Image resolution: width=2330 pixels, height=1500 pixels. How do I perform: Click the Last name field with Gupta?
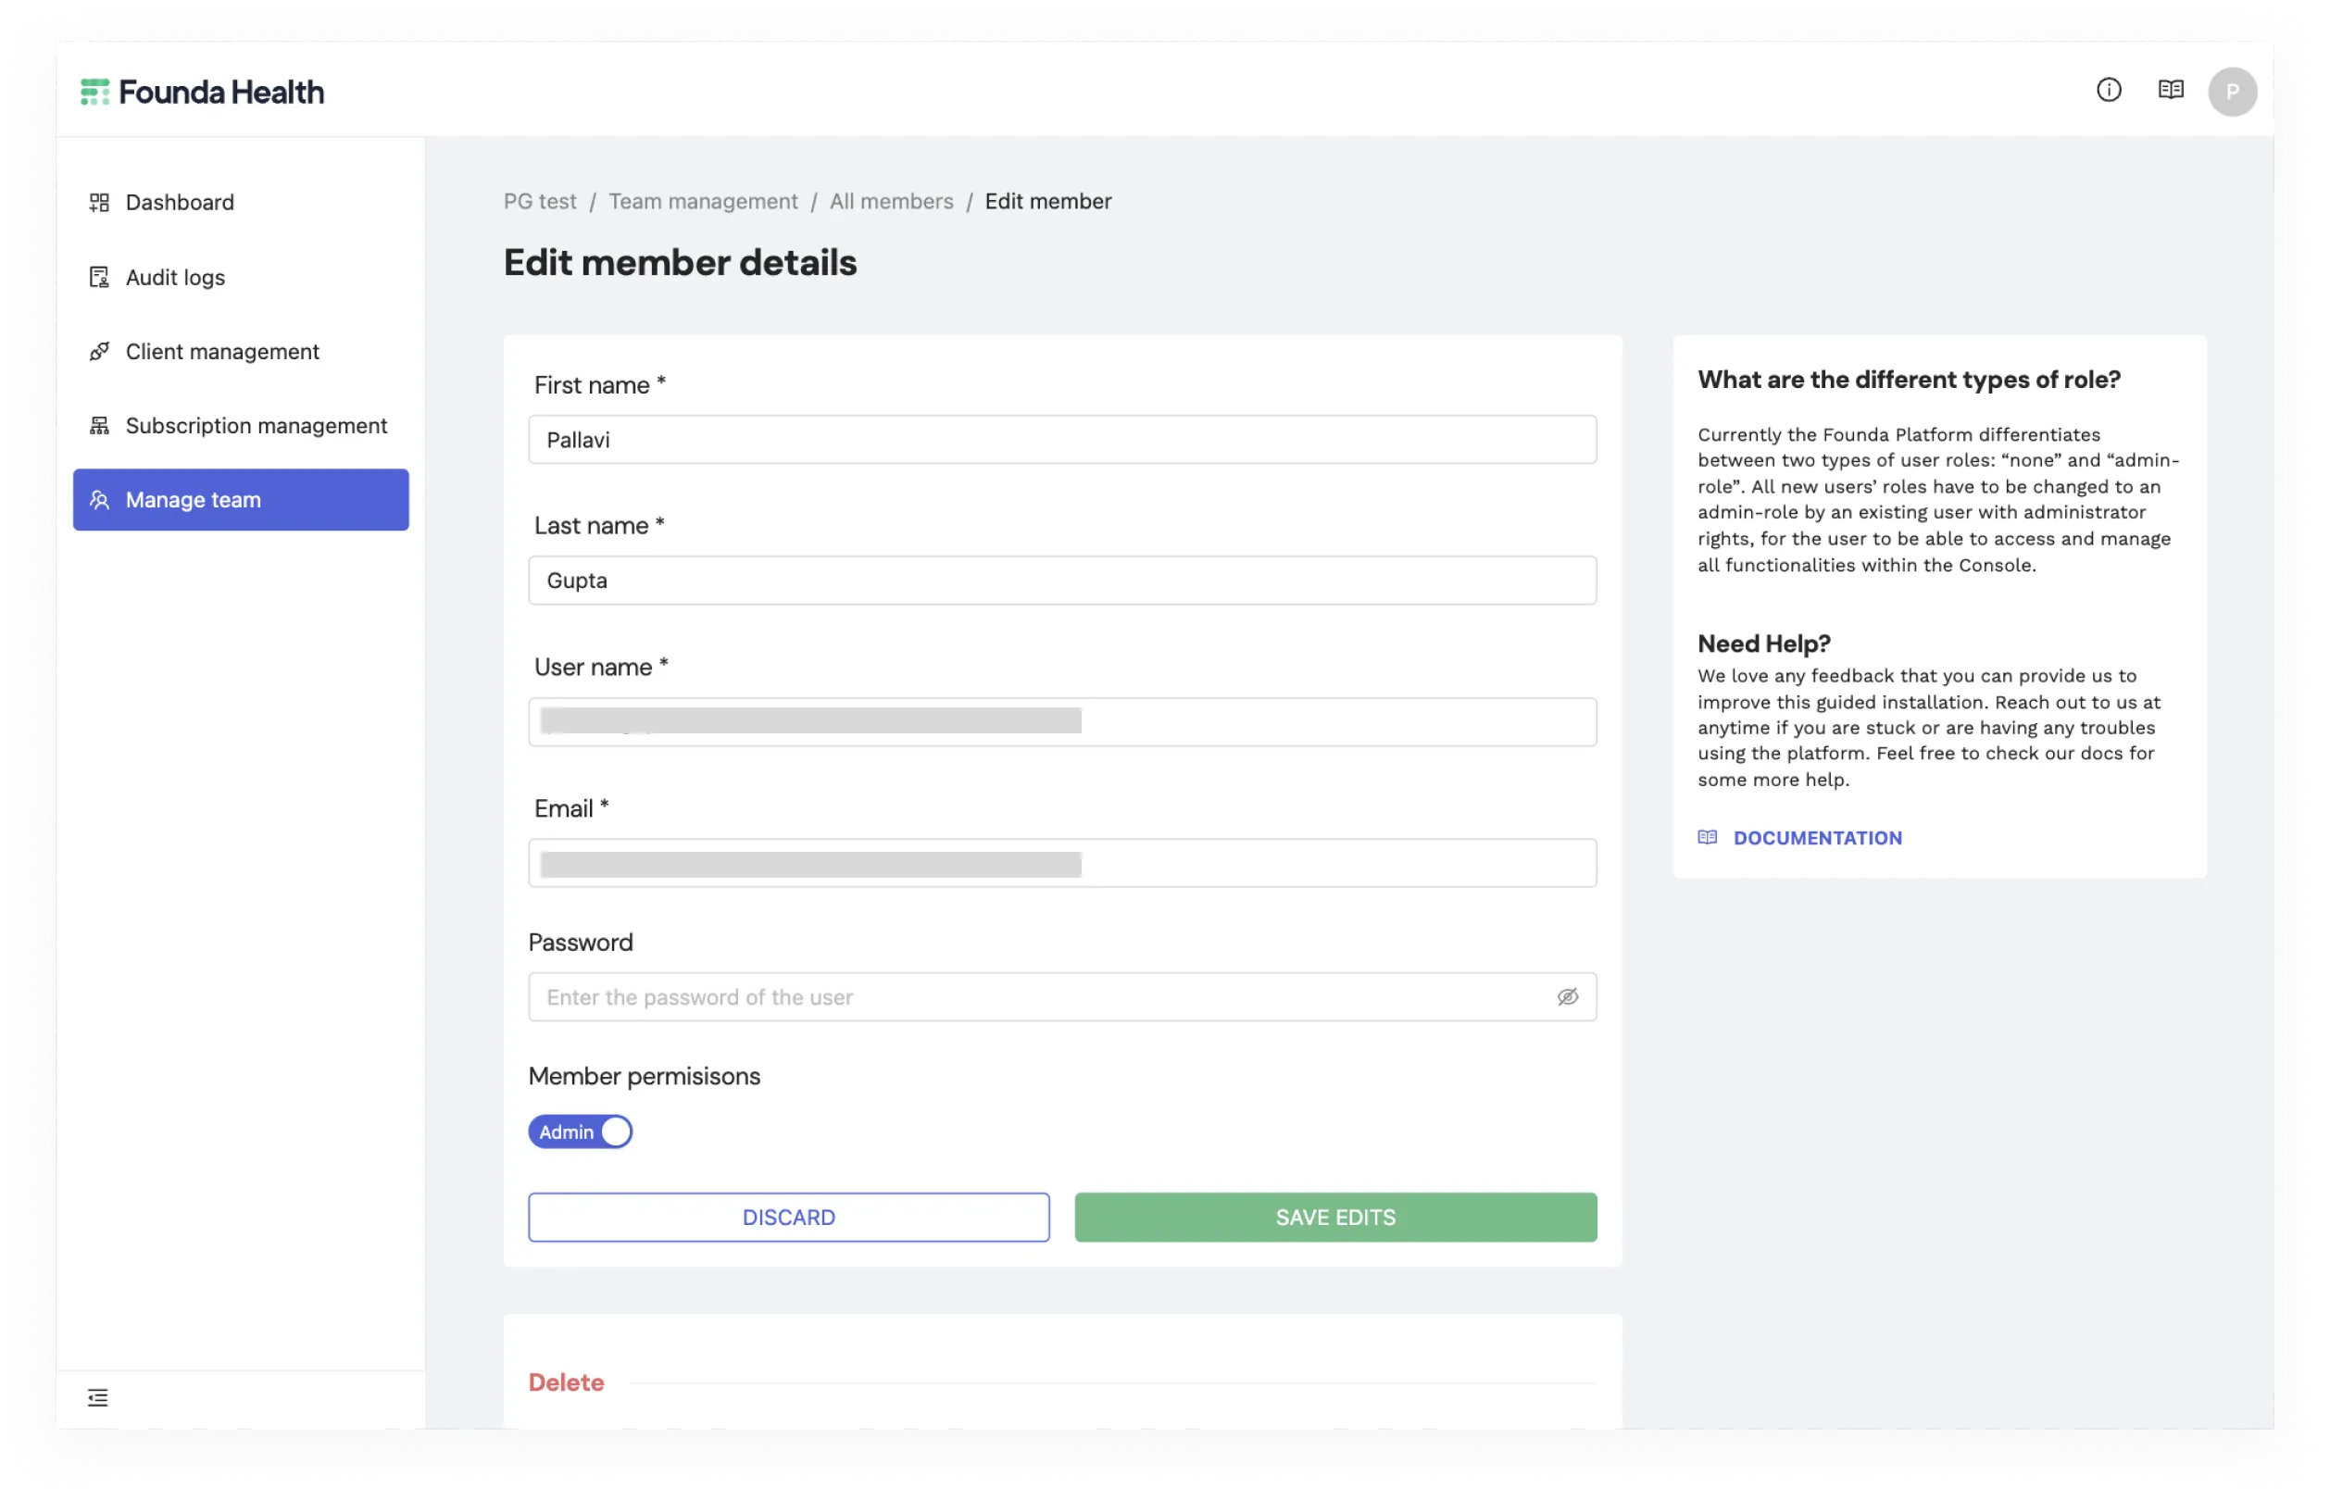pyautogui.click(x=1062, y=580)
